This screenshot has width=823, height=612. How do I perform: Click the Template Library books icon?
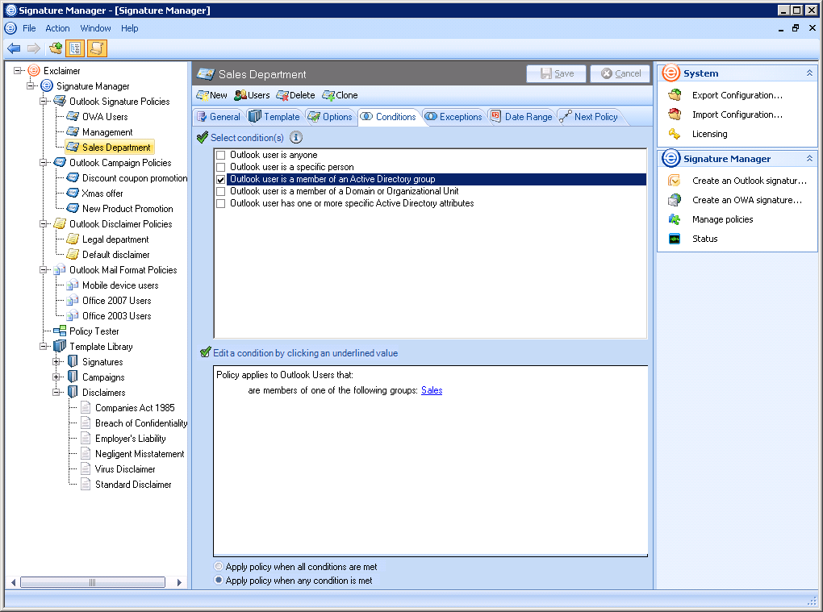coord(60,346)
